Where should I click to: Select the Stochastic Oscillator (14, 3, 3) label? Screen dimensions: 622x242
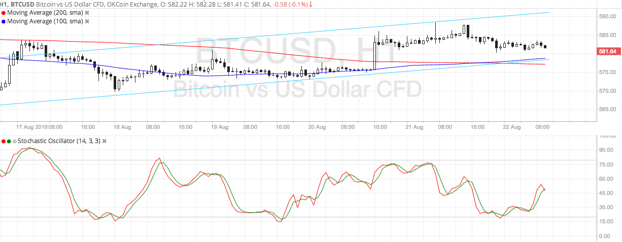[x=59, y=141]
